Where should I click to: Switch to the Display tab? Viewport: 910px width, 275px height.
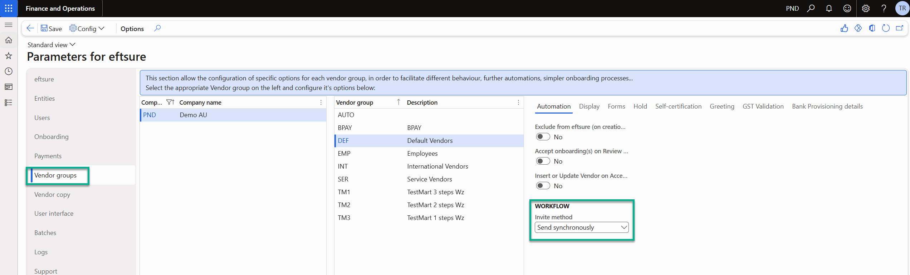coord(589,106)
